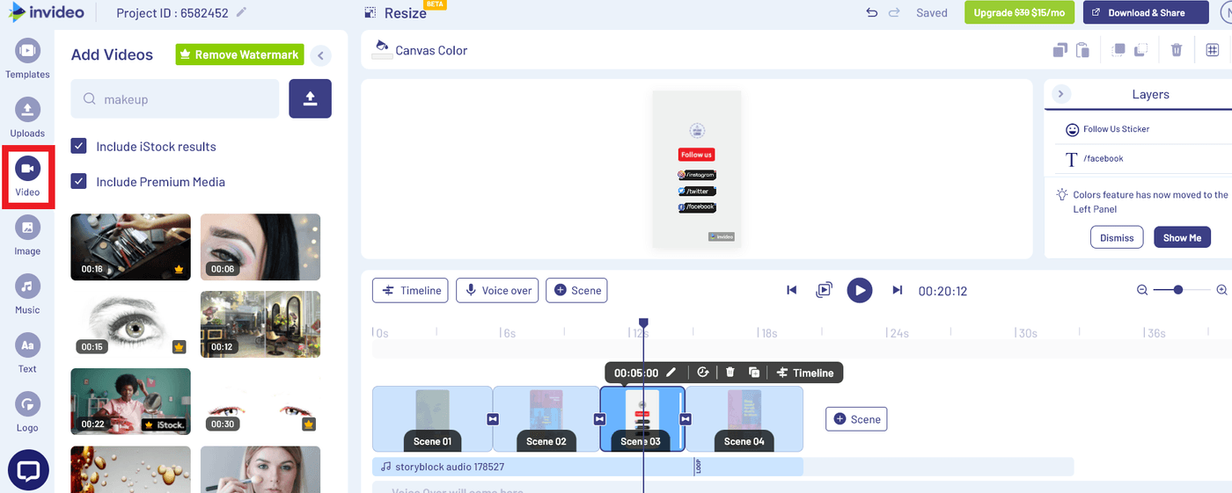Open the Uploads sidebar panel
This screenshot has height=493, width=1232.
27,117
